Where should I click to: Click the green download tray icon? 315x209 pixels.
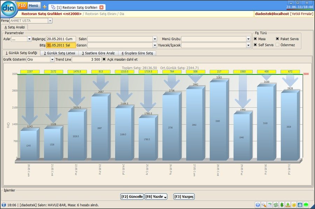[x=288, y=205]
